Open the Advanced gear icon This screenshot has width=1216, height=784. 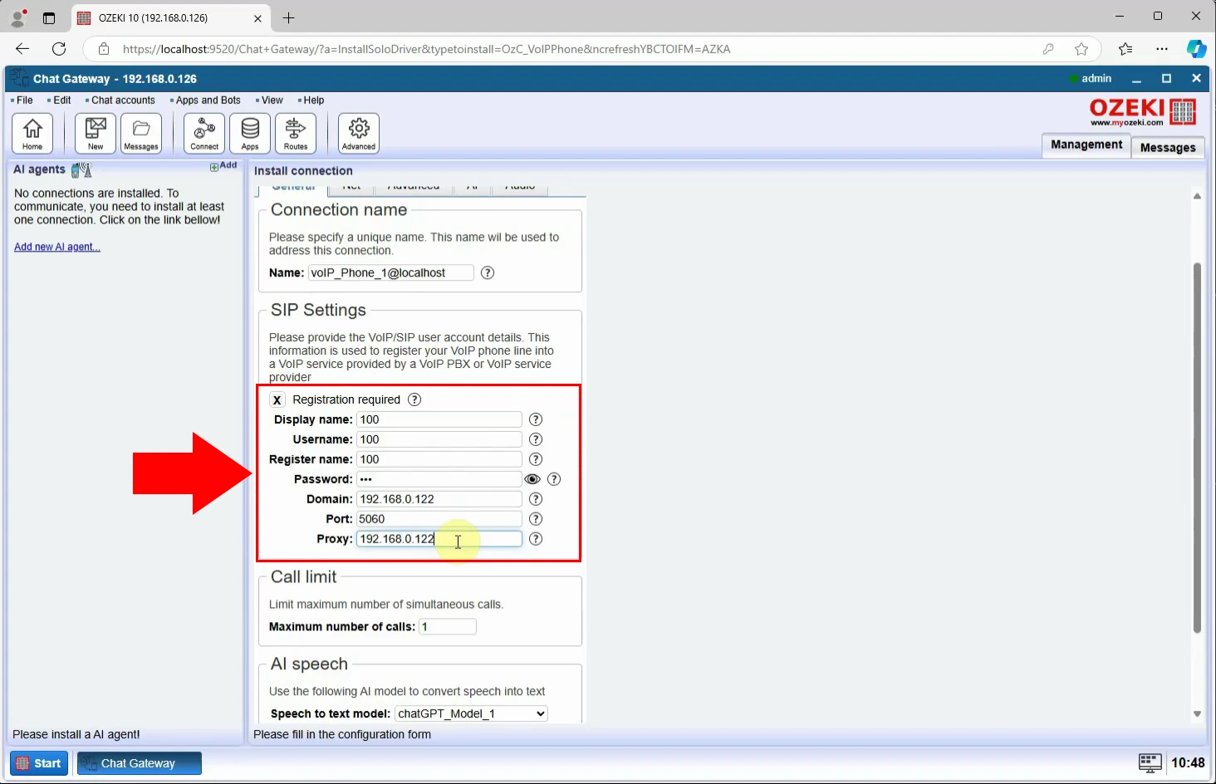(x=359, y=134)
